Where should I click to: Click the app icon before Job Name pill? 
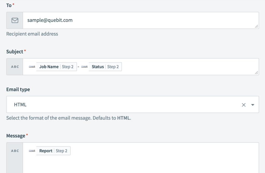coord(32,67)
